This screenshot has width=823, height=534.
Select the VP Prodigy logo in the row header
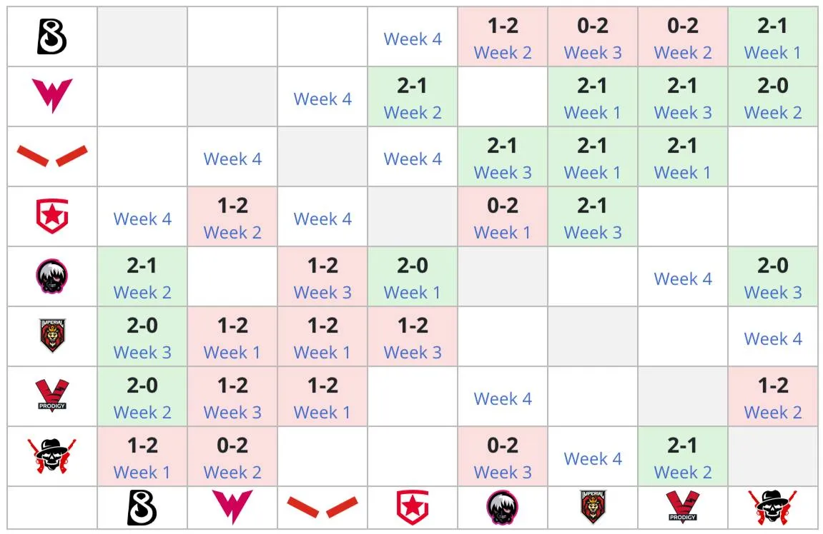[52, 396]
